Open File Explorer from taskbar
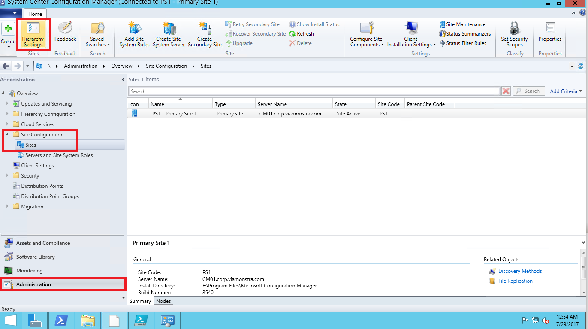The image size is (588, 329). [x=88, y=320]
